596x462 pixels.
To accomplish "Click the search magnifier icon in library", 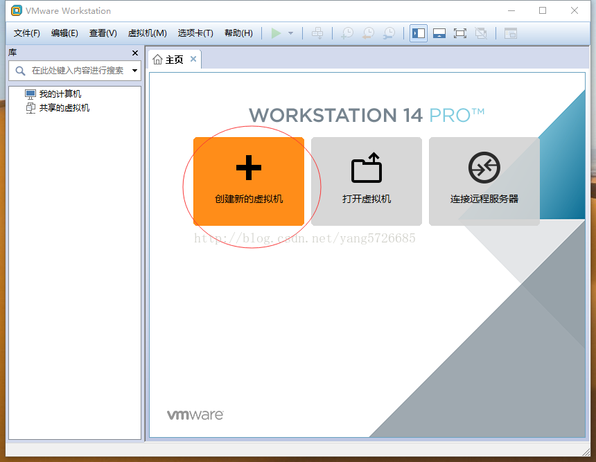I will coord(20,71).
